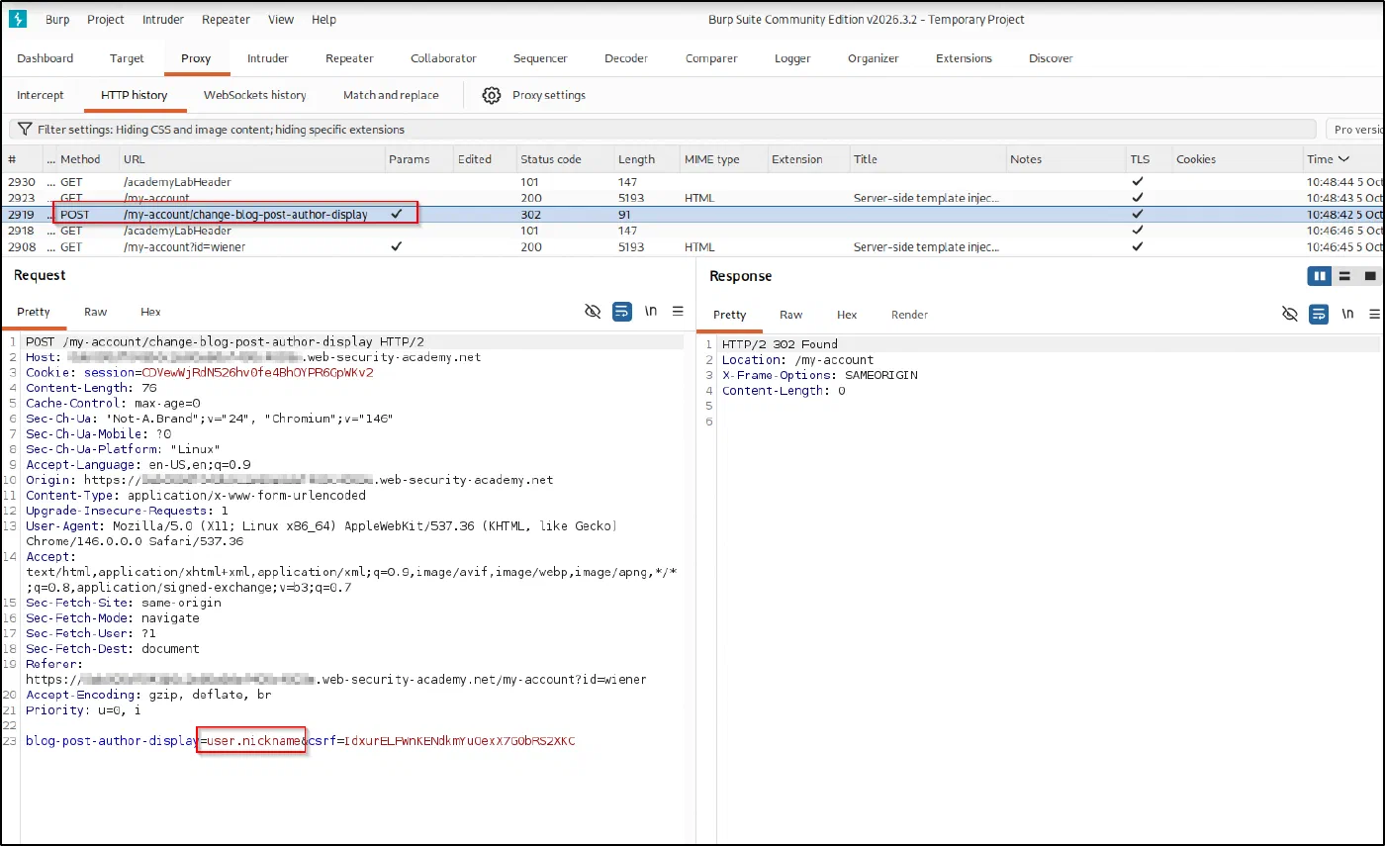Select history row 2918 GET /academyLabHeader
Screen dimensions: 1385x846
(692, 231)
